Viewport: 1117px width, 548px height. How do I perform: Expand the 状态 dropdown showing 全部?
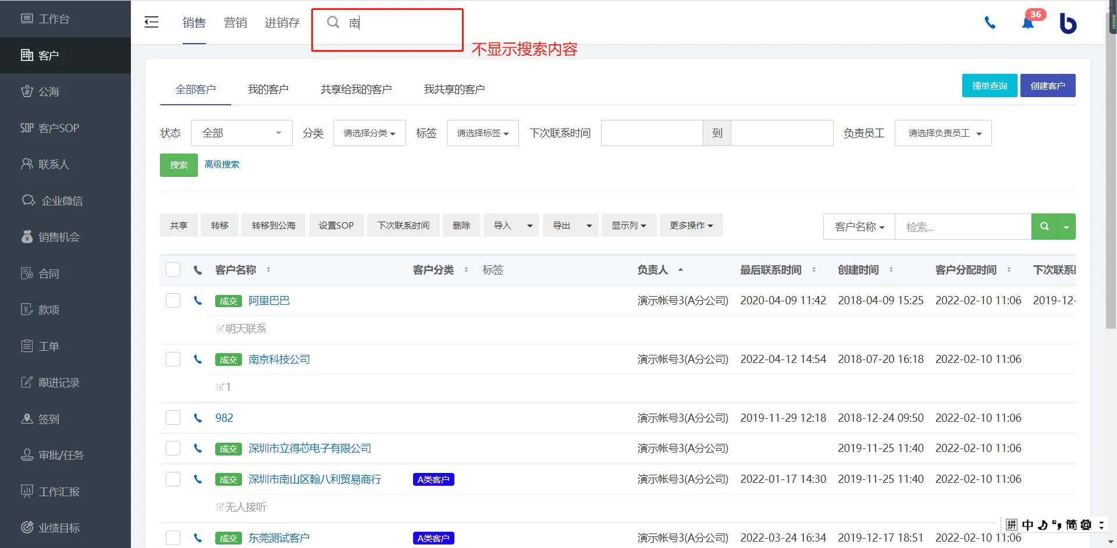coord(241,133)
